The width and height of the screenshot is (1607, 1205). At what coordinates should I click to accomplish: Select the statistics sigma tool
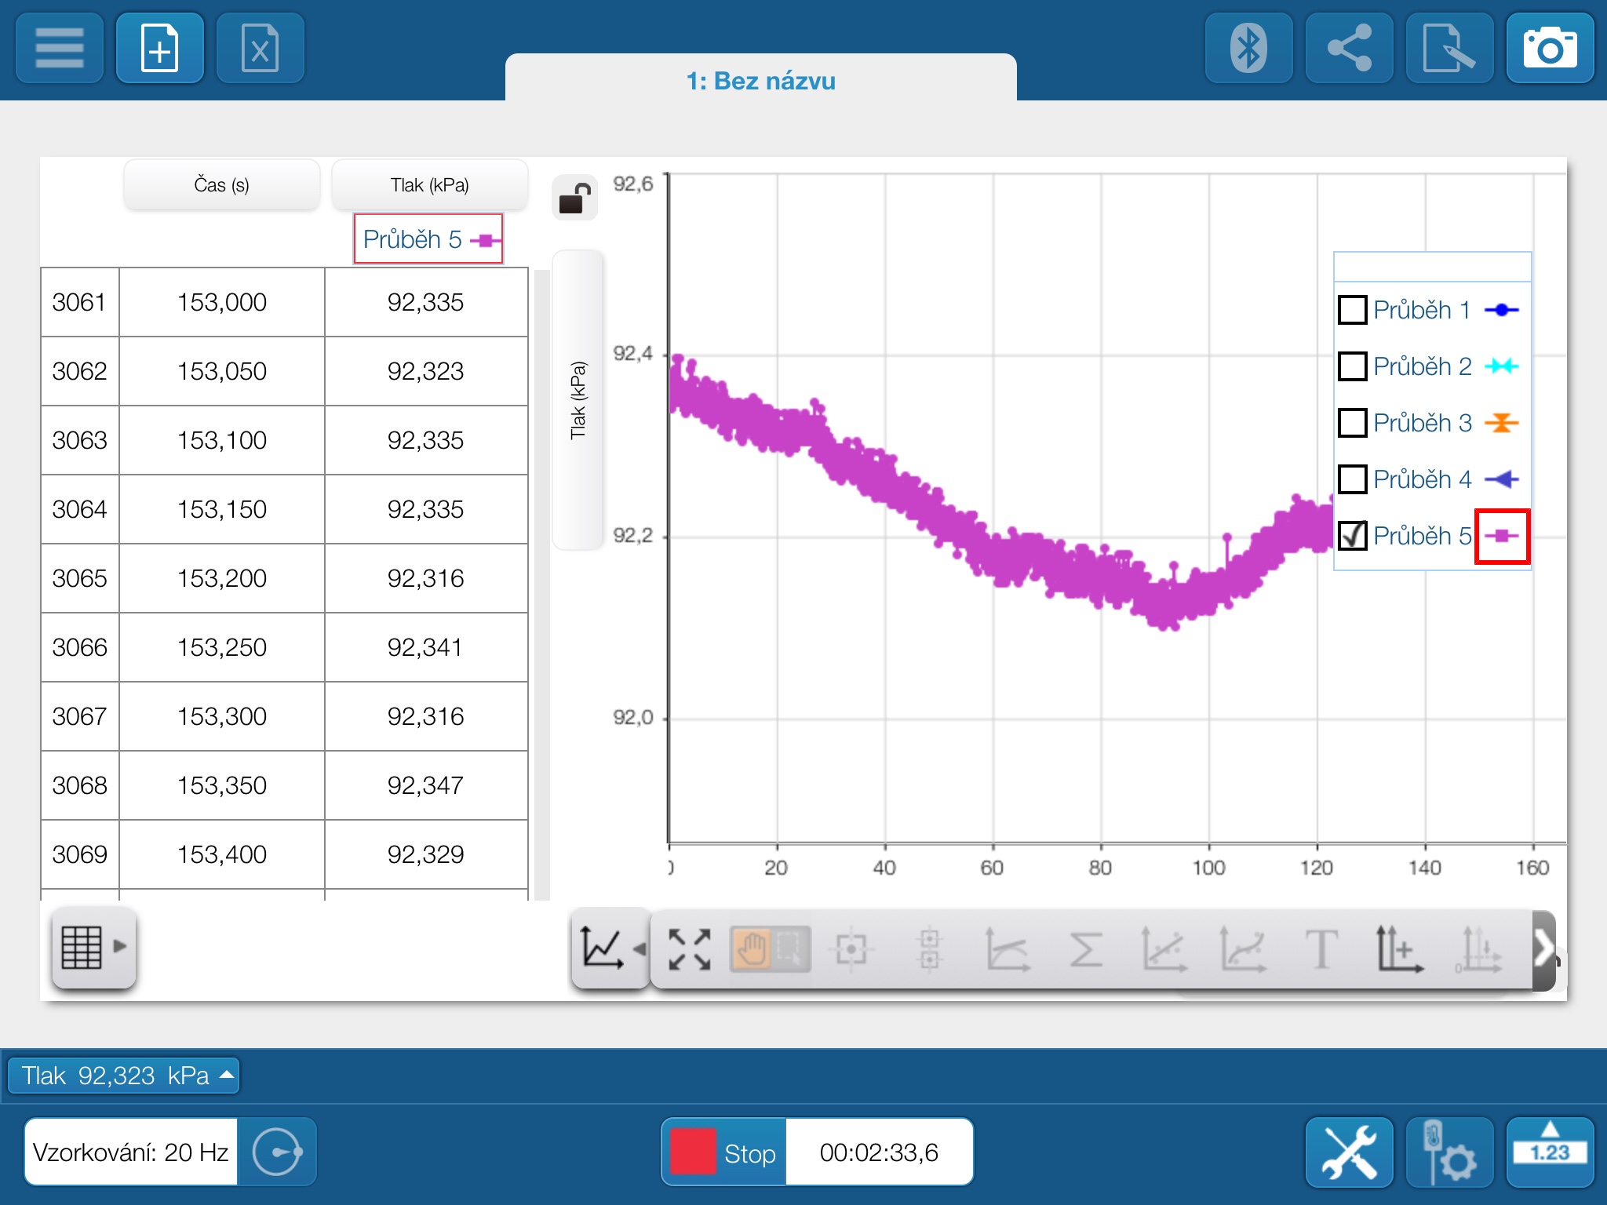pyautogui.click(x=1086, y=949)
